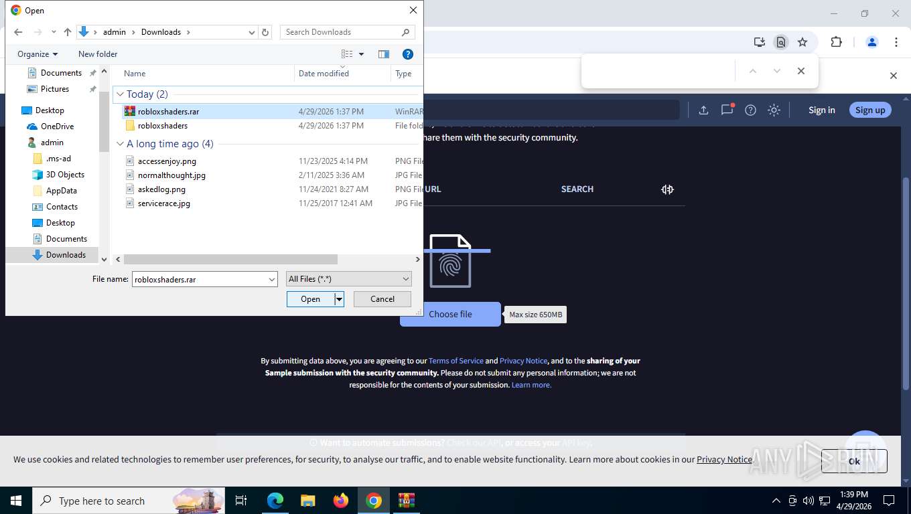Viewport: 911px width, 514px height.
Task: Click the New folder button
Action: [98, 54]
